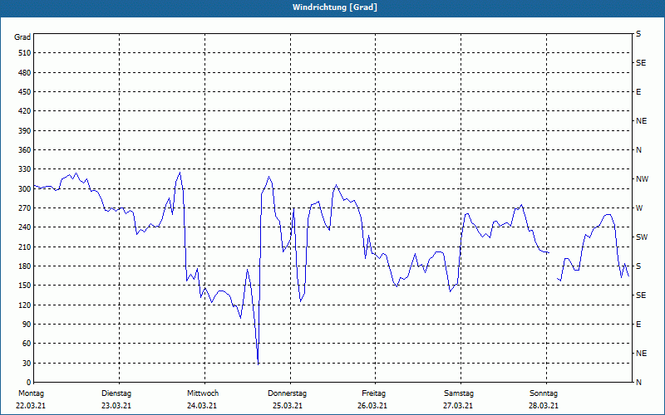Select the 450 value on the left axis
Image resolution: width=665 pixels, height=415 pixels.
(25, 92)
